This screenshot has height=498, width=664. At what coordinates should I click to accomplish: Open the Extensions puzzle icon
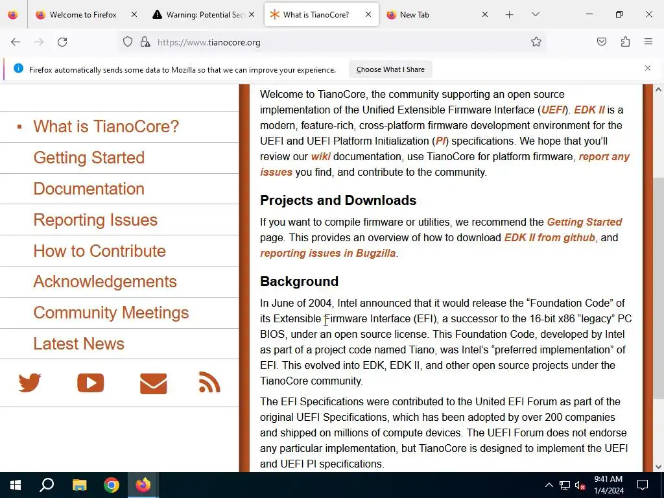(x=625, y=41)
